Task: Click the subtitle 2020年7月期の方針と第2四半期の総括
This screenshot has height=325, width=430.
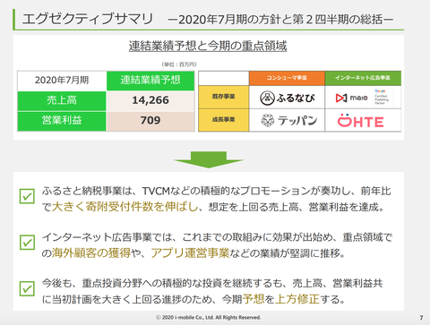Action: pyautogui.click(x=280, y=20)
